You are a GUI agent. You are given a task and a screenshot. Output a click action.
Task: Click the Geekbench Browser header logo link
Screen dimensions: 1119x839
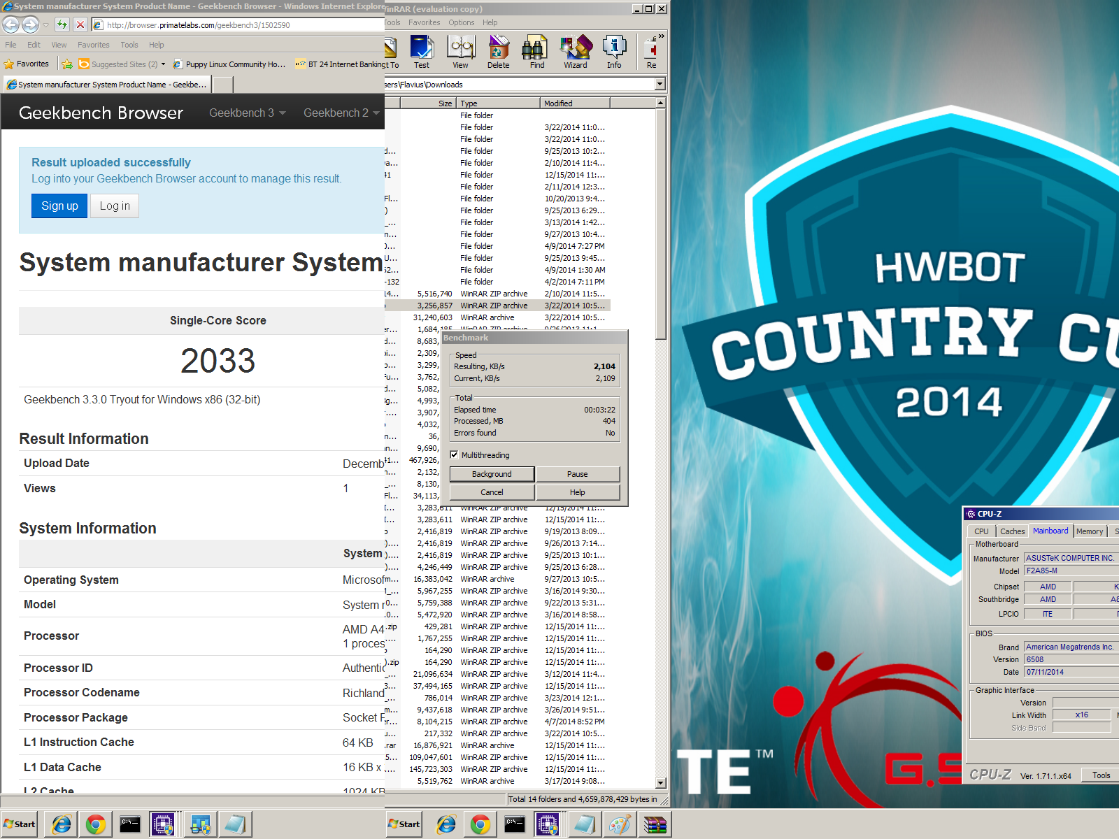(x=101, y=113)
